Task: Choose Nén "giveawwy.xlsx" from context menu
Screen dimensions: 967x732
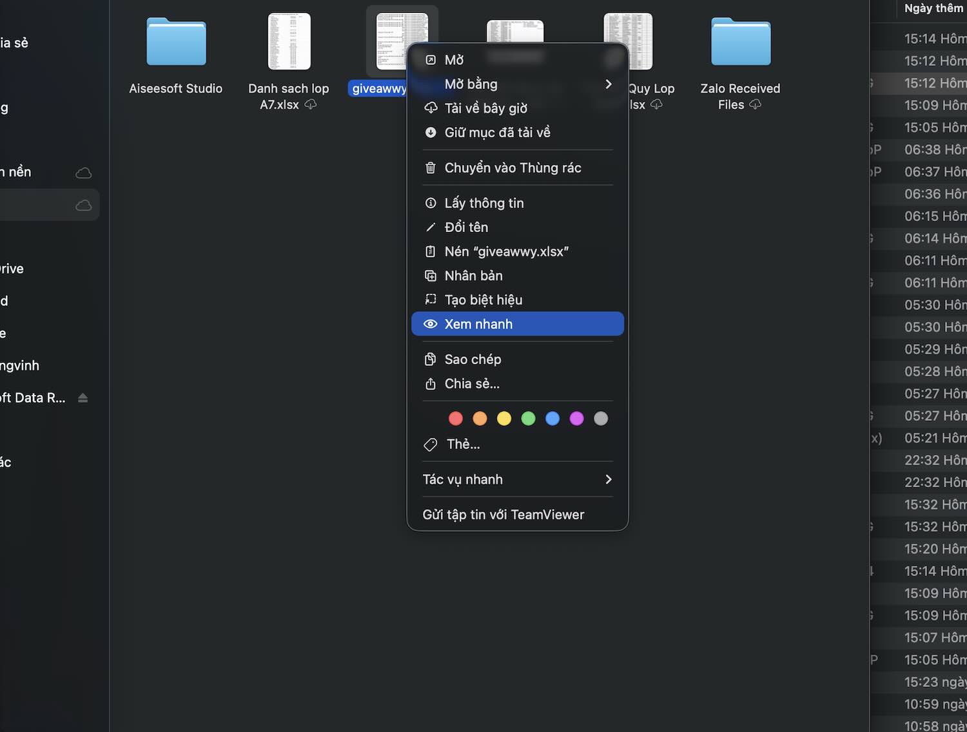Action: [x=506, y=252]
